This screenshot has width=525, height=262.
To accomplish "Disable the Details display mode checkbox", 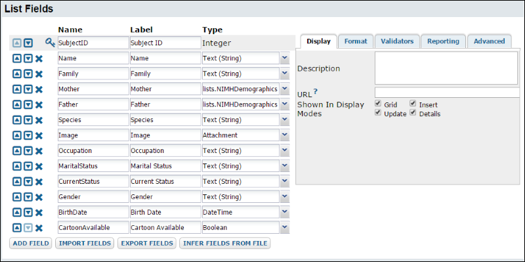I will point(413,112).
